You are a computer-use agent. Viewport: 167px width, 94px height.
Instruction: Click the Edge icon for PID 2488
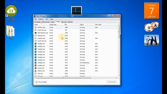click(35, 44)
